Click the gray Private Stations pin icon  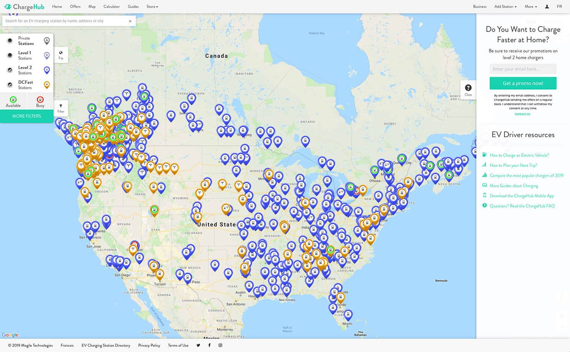point(47,41)
